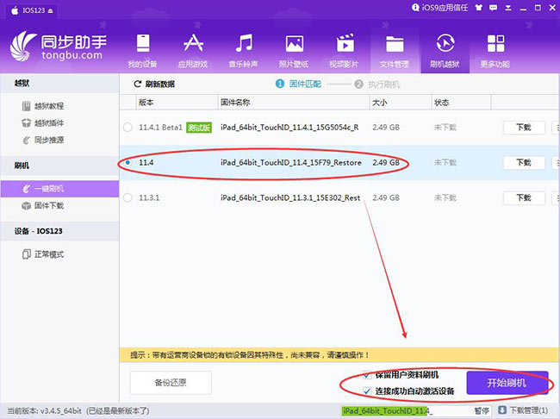Click the 大小 column header
Screen dimensions: 560x419
pyautogui.click(x=401, y=103)
